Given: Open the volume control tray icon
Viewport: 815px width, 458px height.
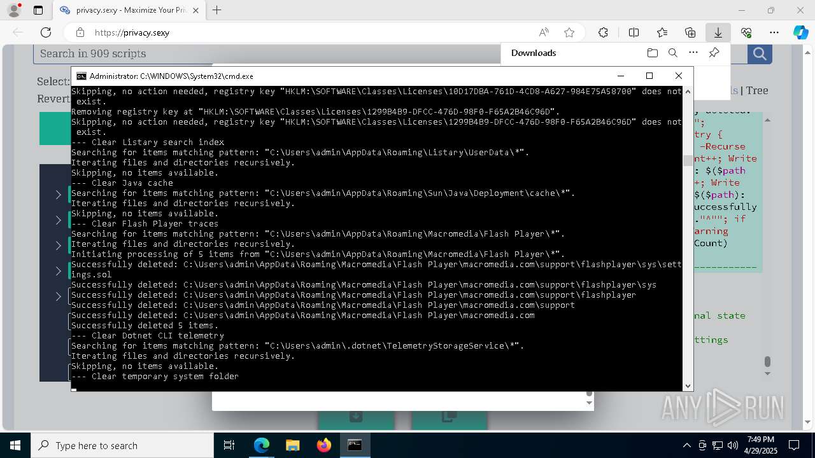Looking at the screenshot, I should [x=733, y=445].
